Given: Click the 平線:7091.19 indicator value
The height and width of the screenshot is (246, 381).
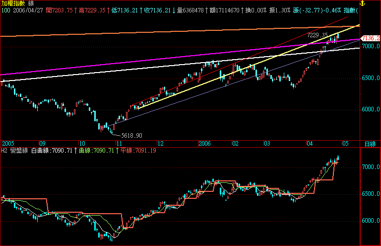Looking at the screenshot, I should pyautogui.click(x=138, y=151).
